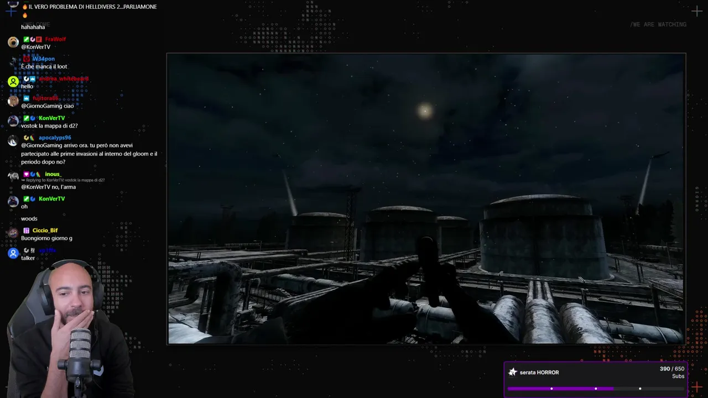Screen dimensions: 708x398
Task: Click apocalyps96's message about 'prime invasioni'
Action: click(x=89, y=154)
